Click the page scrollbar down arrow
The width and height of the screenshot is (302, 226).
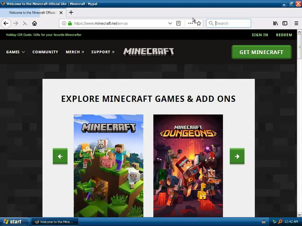click(300, 215)
